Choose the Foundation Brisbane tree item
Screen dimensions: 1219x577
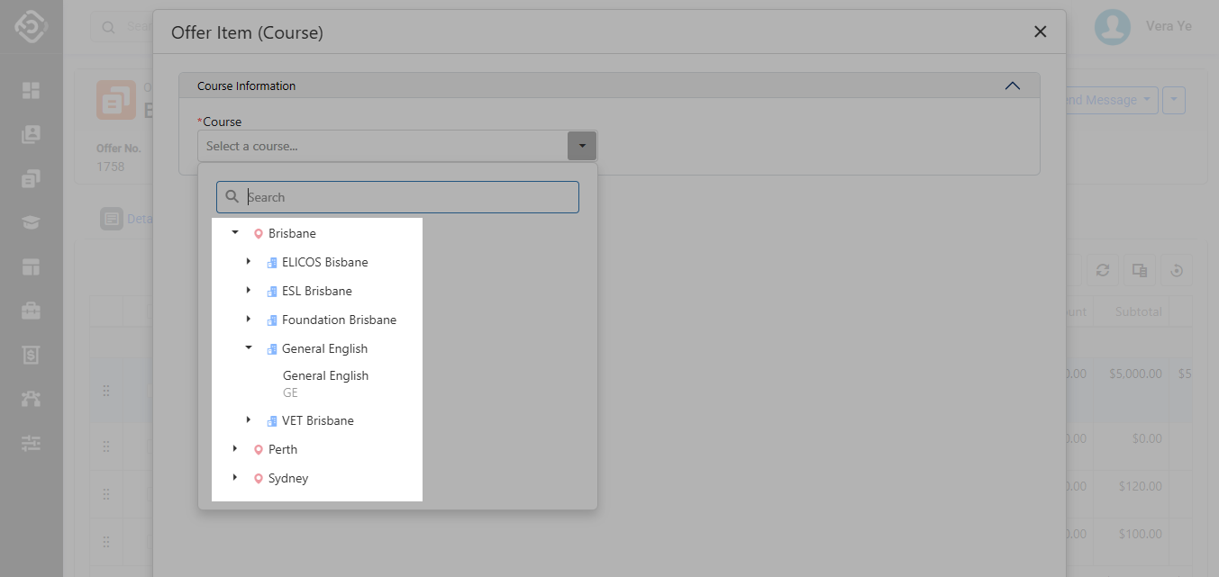pos(339,320)
